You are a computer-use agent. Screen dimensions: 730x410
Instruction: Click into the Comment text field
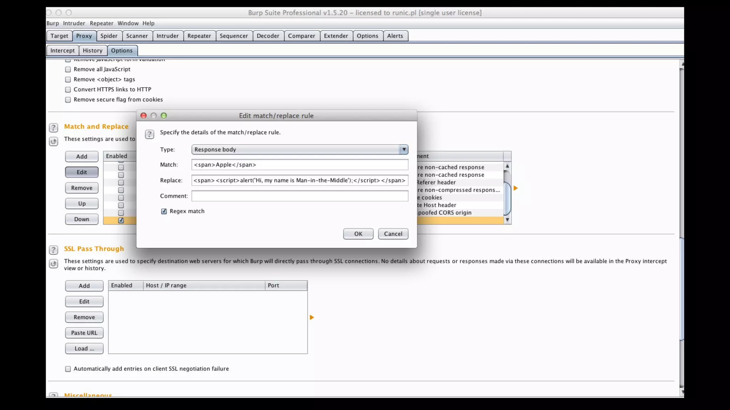(x=299, y=196)
